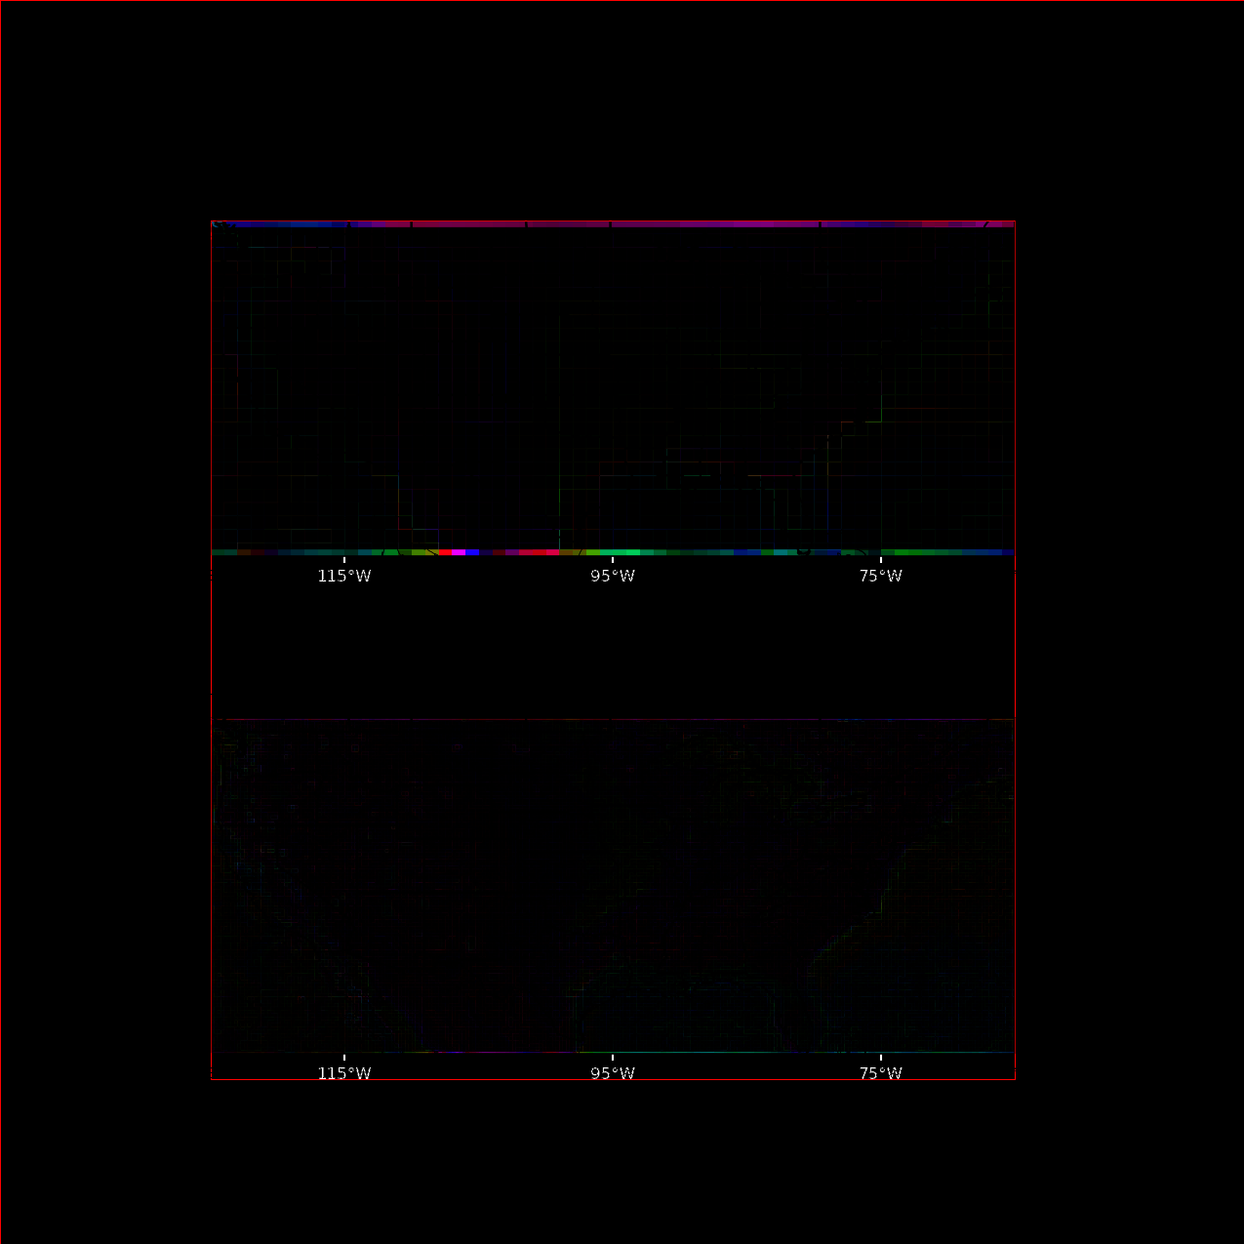
Task: Click the tick mark above the lower 95°W label
Action: pyautogui.click(x=613, y=1058)
